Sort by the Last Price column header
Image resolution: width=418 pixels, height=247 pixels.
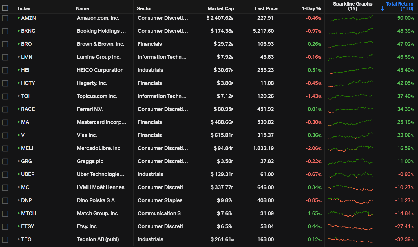coord(266,8)
